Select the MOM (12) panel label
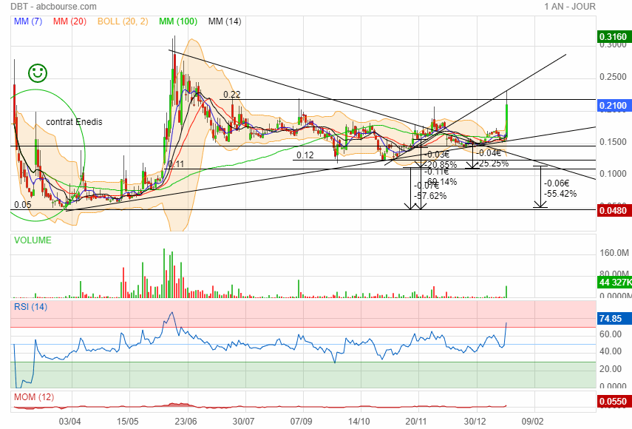This screenshot has height=429, width=632. point(33,398)
